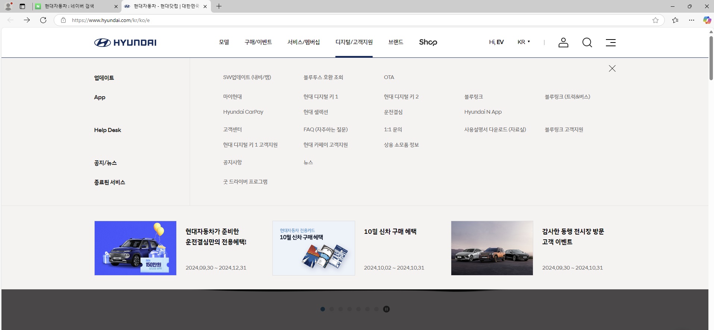Screen dimensions: 714x330
Task: Open the OTA link
Action: pyautogui.click(x=389, y=77)
